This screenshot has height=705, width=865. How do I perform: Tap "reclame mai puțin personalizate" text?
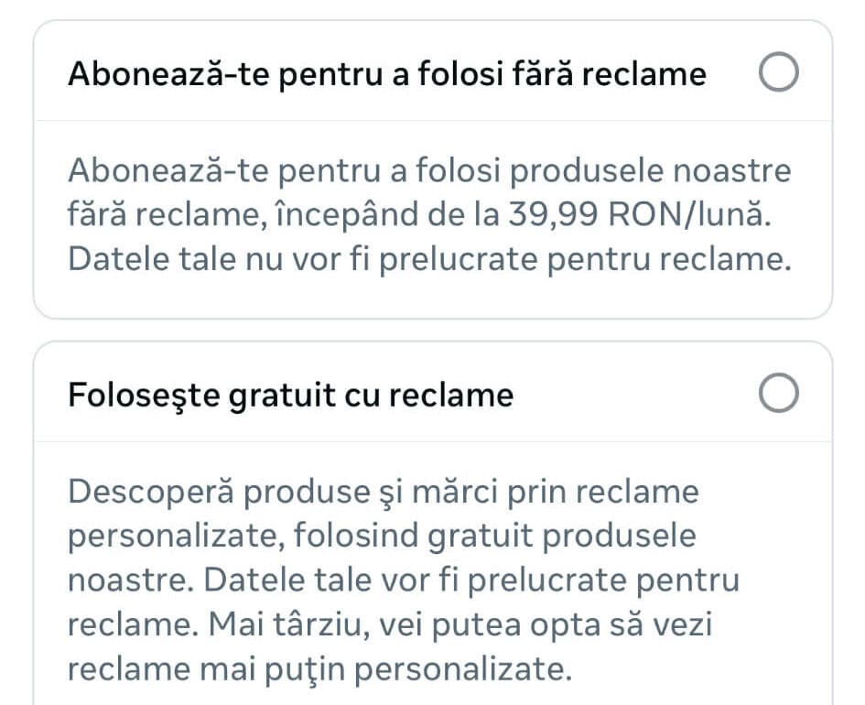tap(319, 668)
